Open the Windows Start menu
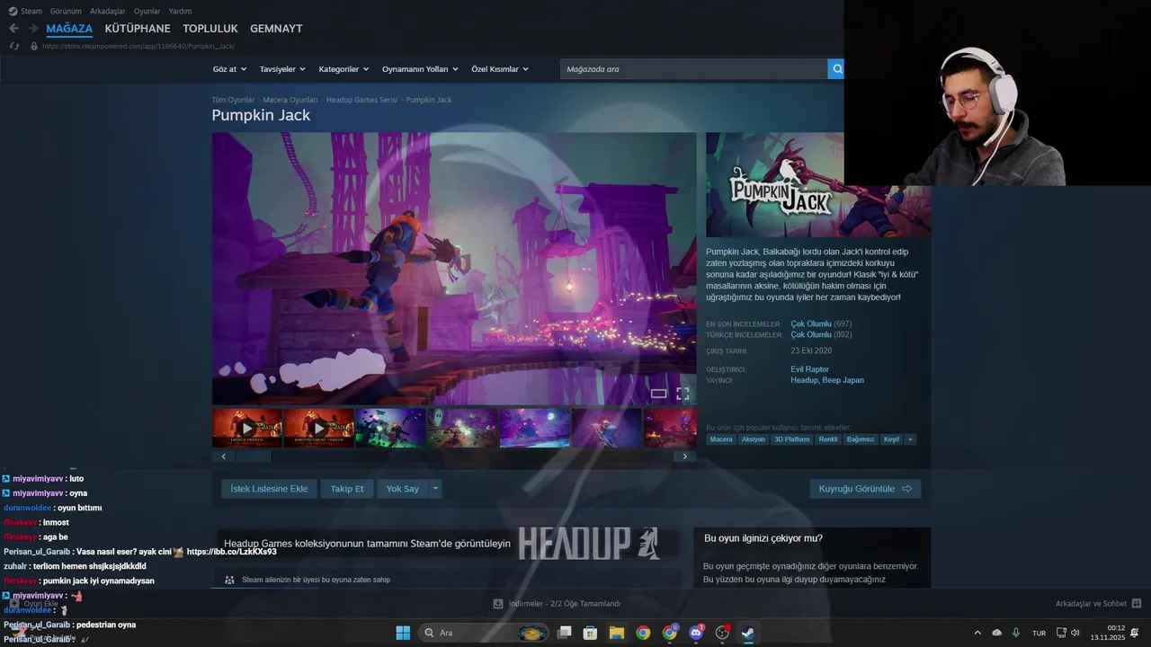The image size is (1151, 647). 403,633
